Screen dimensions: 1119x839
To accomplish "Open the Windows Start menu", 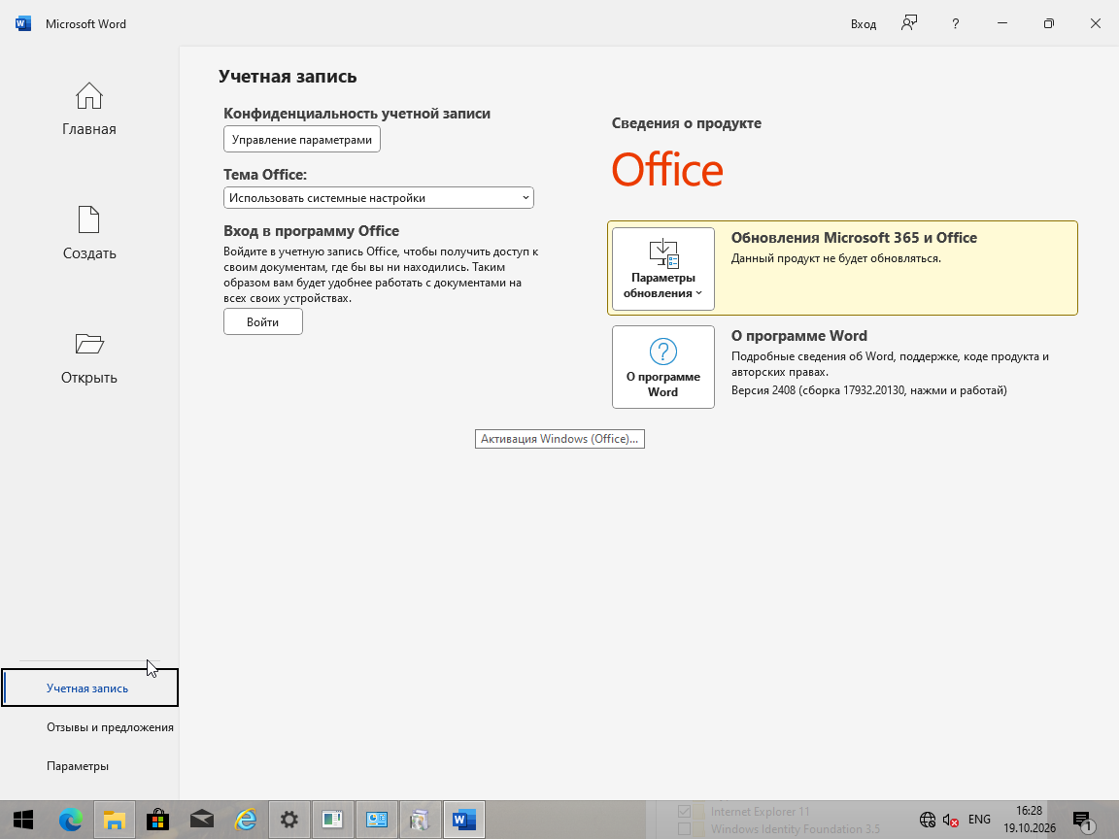I will [x=23, y=820].
